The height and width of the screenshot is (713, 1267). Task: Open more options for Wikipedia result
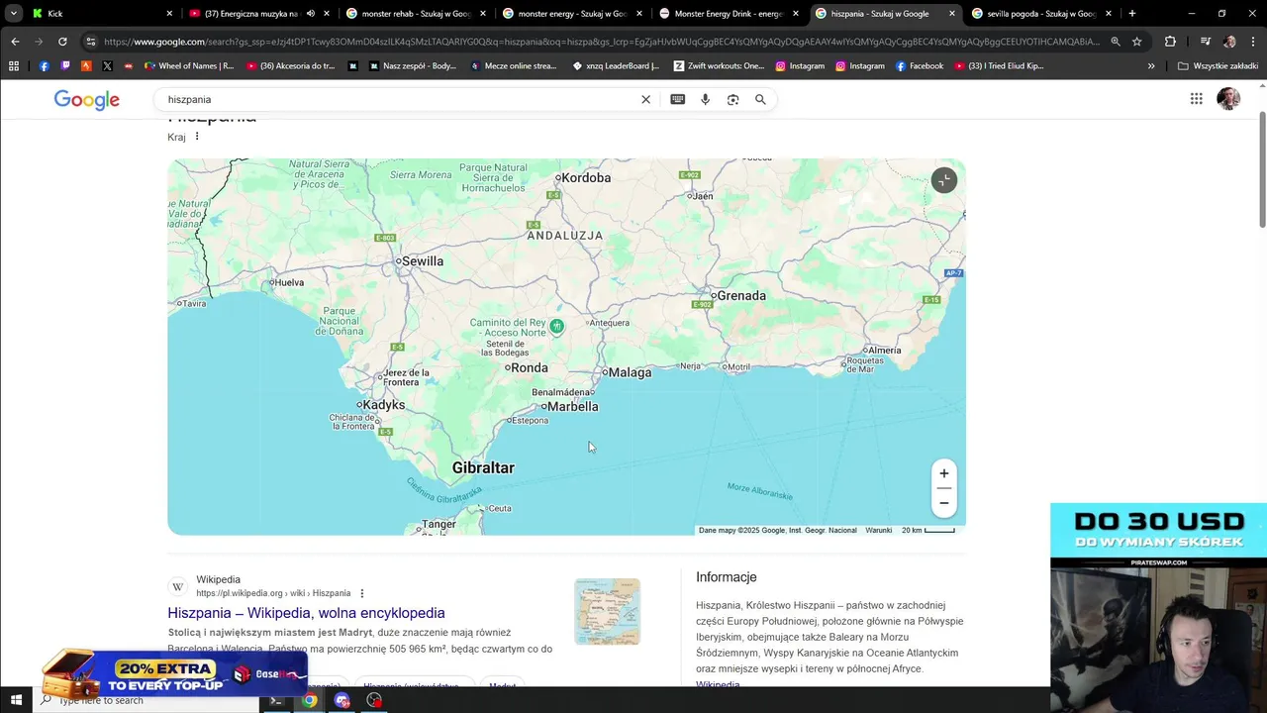361,593
